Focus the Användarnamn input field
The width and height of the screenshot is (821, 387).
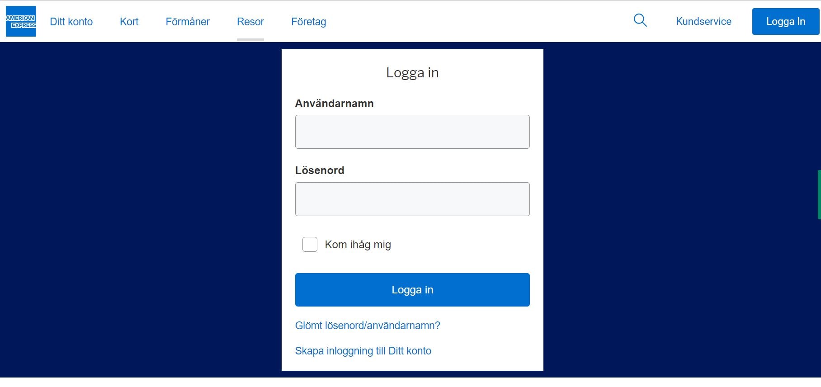coord(412,132)
